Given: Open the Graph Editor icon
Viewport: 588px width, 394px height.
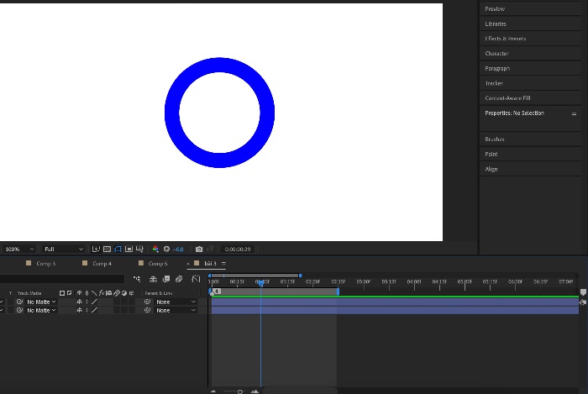Looking at the screenshot, I should tap(196, 279).
